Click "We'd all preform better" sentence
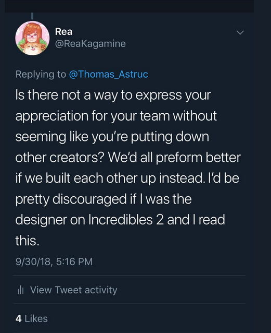Image resolution: width=271 pixels, height=333 pixels. [x=174, y=158]
